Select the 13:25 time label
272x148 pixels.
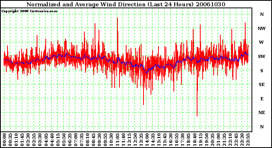pos(141,140)
